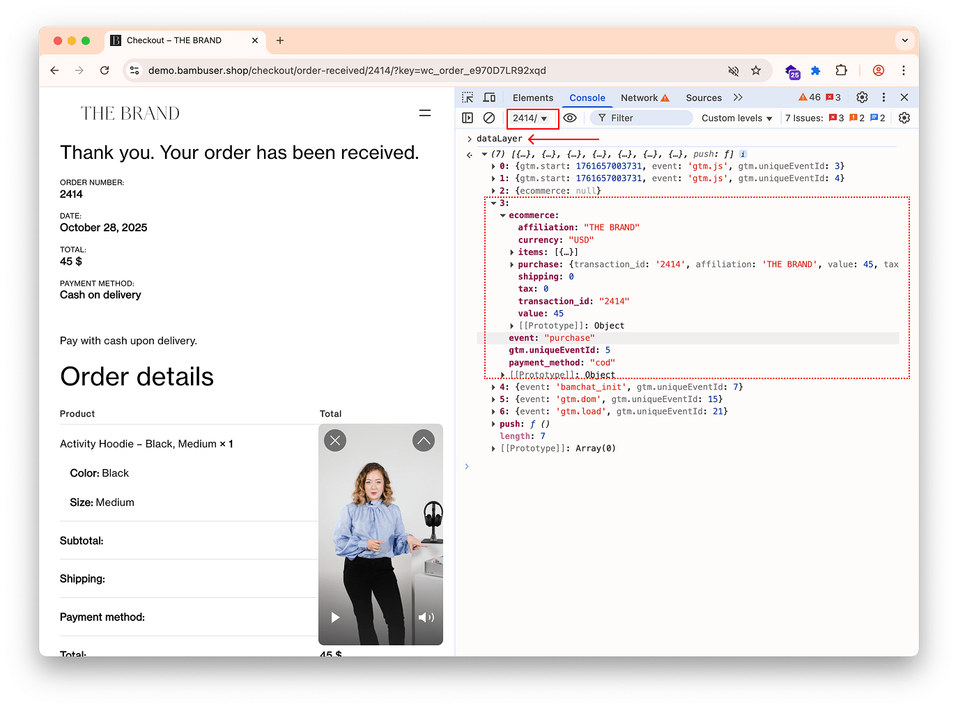Switch to the Elements panel
Screen dimensions: 958x708
533,97
